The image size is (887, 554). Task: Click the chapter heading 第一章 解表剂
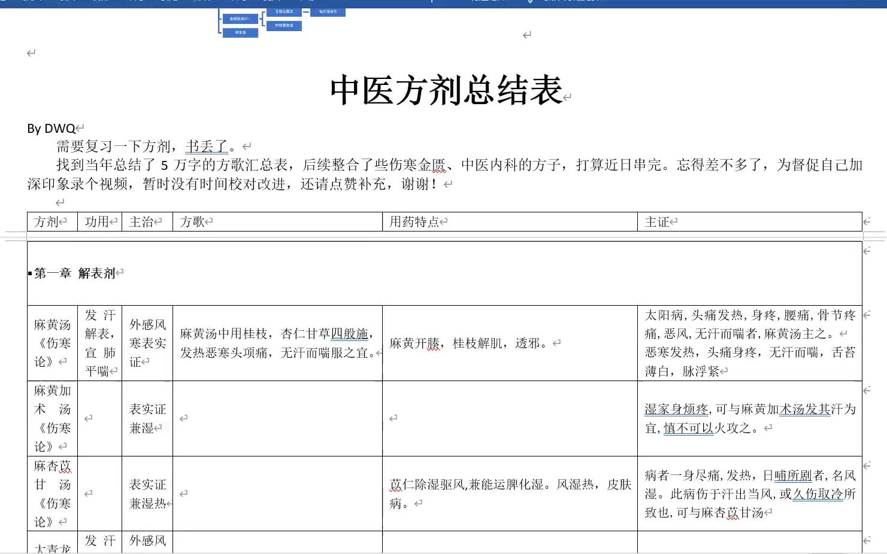point(74,273)
